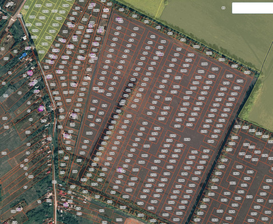
Task: Select parcel labeled 578
Action: (x=104, y=105)
